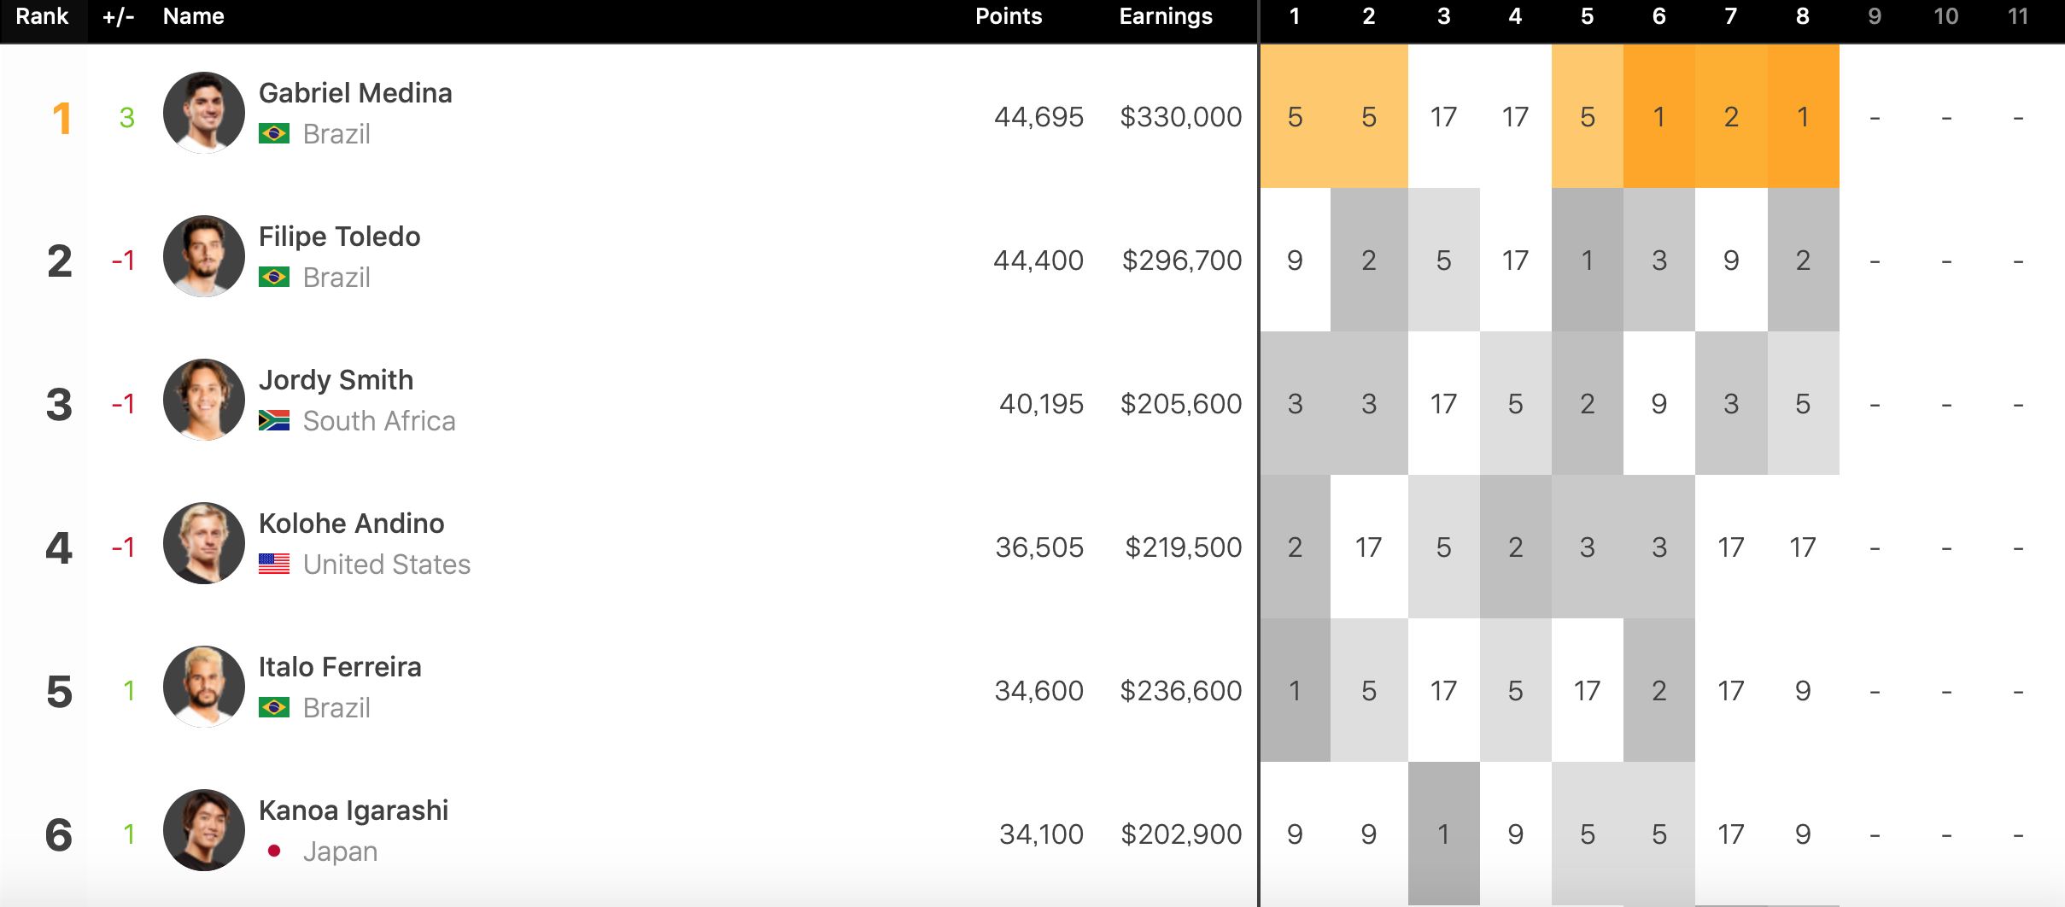
Task: Select event 11 column header
Action: click(x=2017, y=16)
